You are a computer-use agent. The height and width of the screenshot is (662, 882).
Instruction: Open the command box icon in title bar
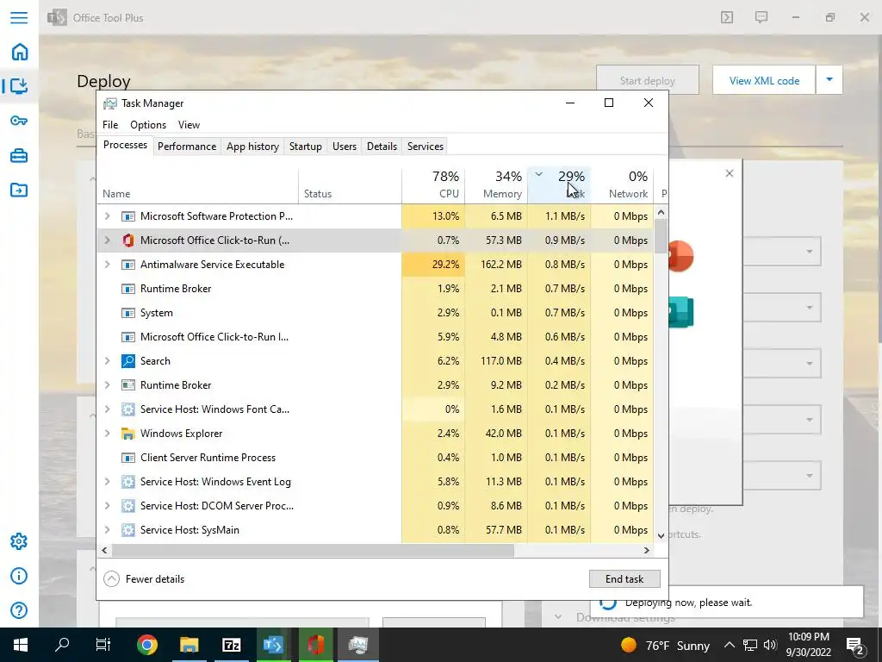[727, 17]
